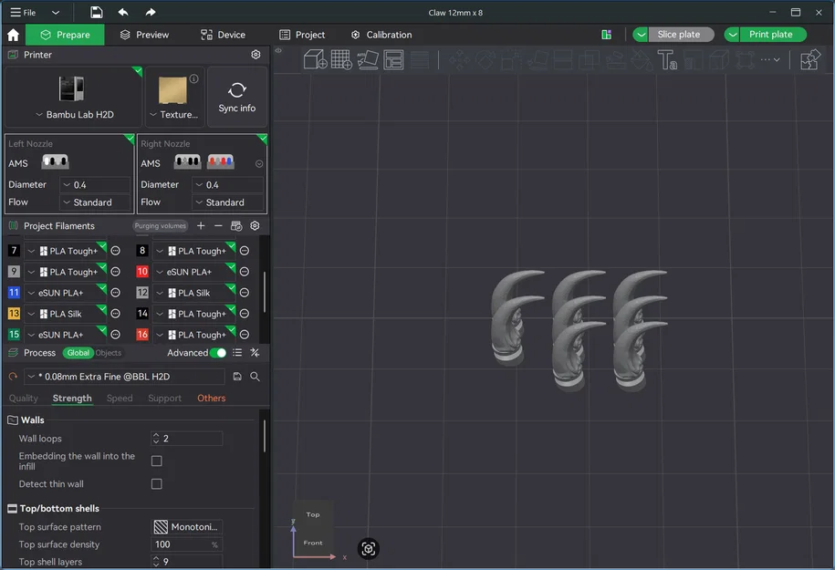
Task: Open the Assembly view puzzle icon
Action: tap(810, 59)
